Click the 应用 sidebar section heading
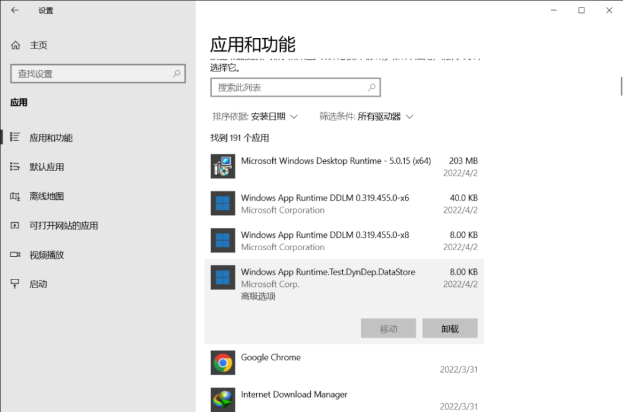The image size is (623, 412). tap(19, 103)
